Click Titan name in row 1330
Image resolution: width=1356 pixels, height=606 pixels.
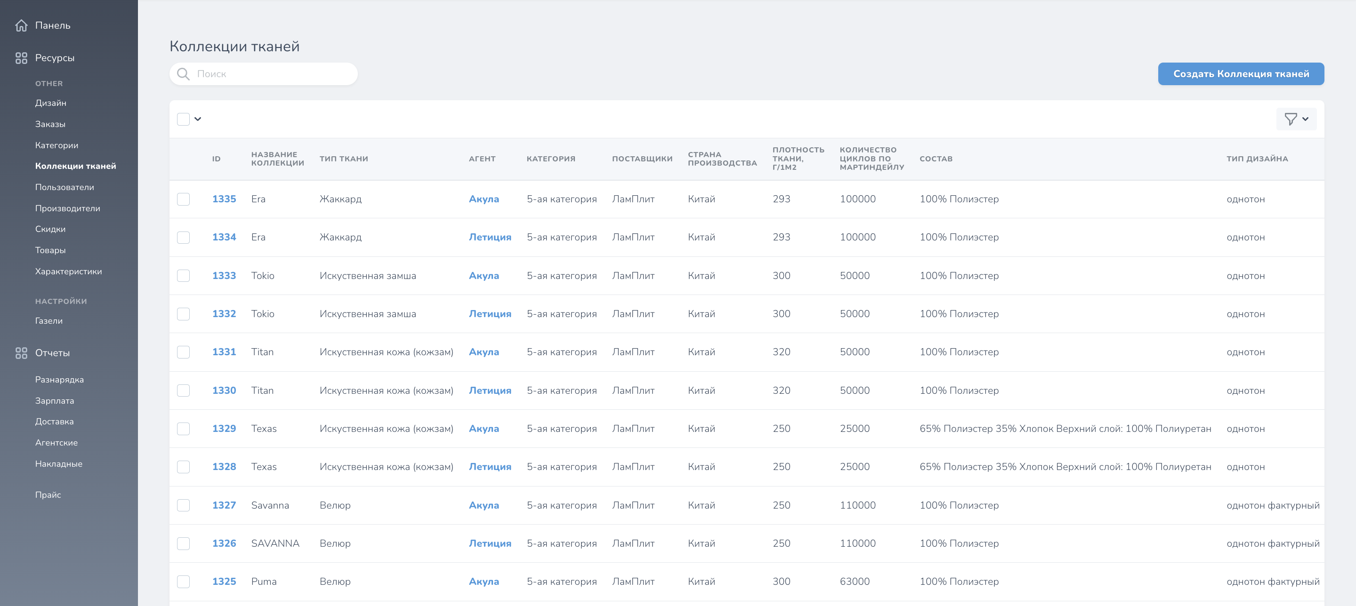tap(262, 391)
